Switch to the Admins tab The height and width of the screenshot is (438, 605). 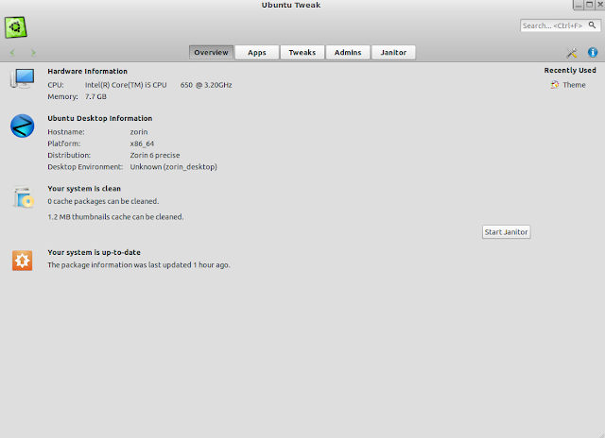coord(348,53)
